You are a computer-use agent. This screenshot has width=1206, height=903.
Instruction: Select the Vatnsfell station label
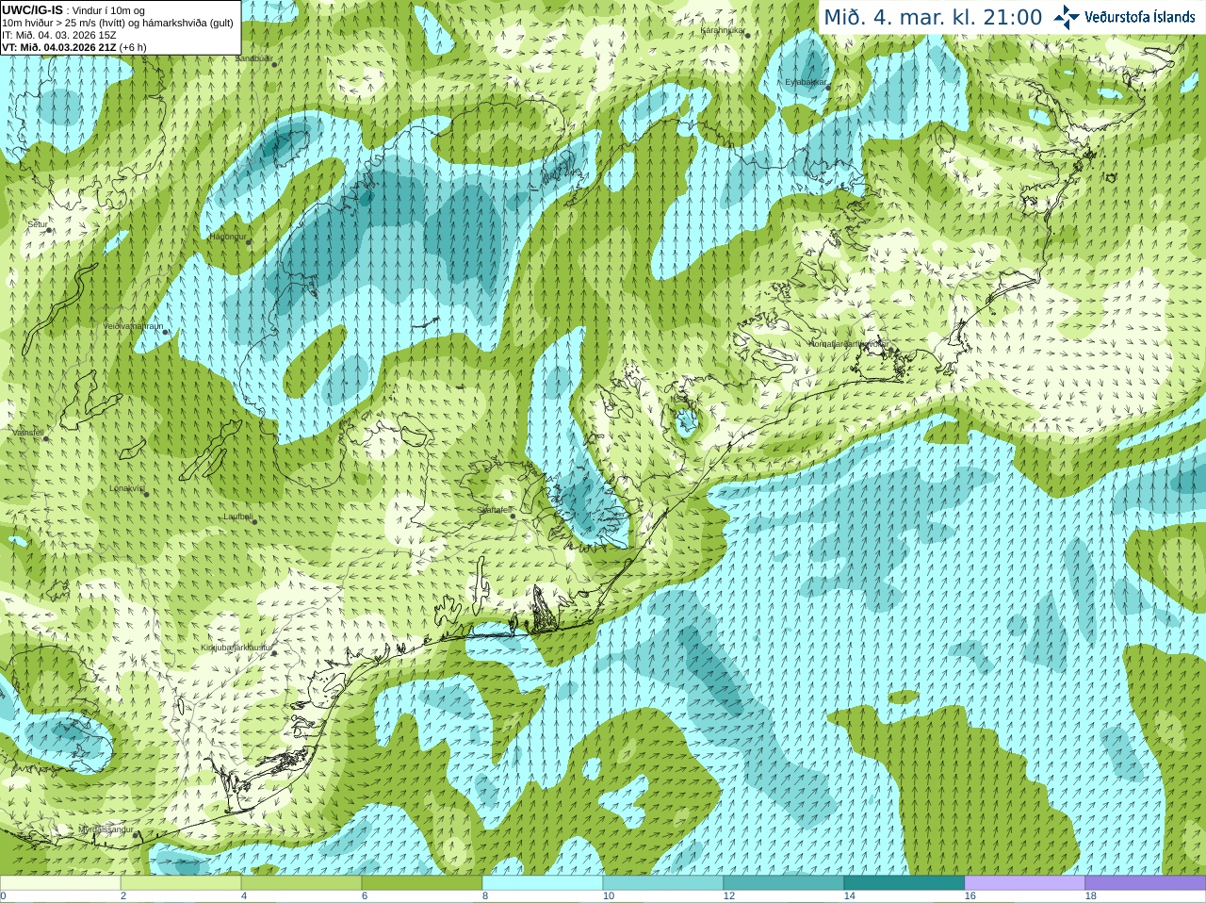pos(27,433)
